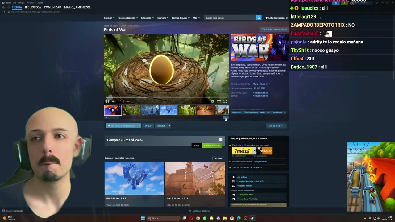Click the Steam store search magnifier button
The height and width of the screenshot is (222, 395).
coord(259,18)
